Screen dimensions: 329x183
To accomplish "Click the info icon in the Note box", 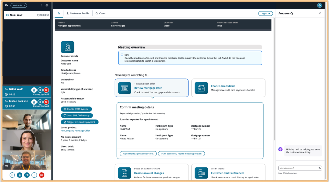I will (122, 55).
